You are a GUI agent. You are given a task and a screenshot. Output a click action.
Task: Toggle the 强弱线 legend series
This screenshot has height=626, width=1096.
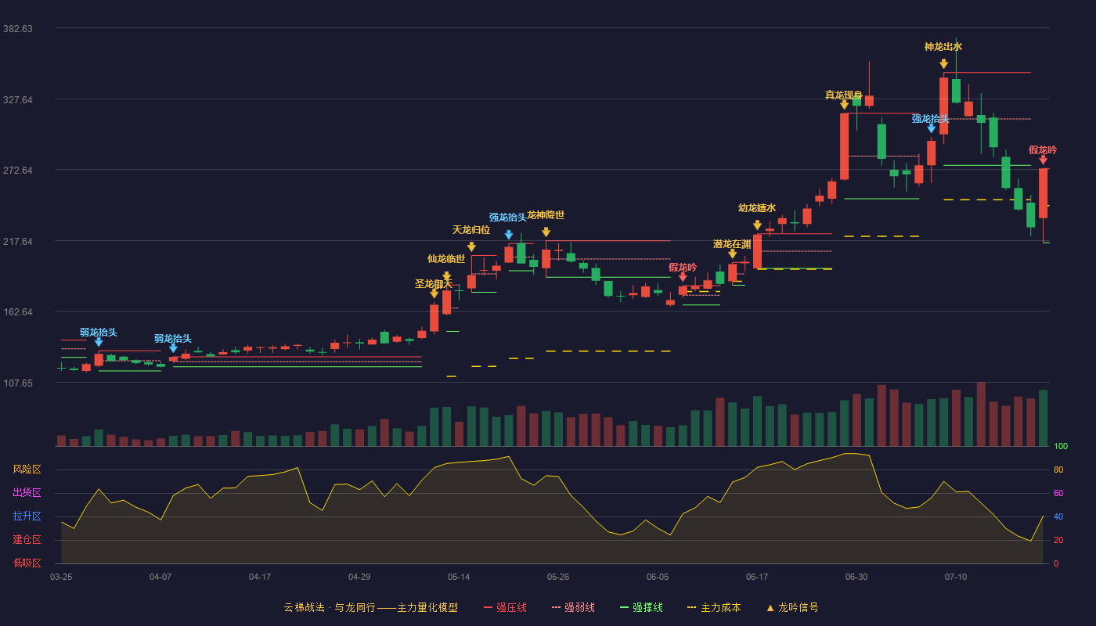click(573, 607)
